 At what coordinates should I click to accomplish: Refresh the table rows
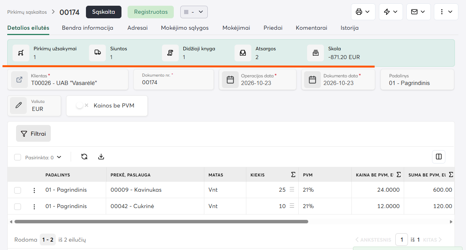[84, 157]
